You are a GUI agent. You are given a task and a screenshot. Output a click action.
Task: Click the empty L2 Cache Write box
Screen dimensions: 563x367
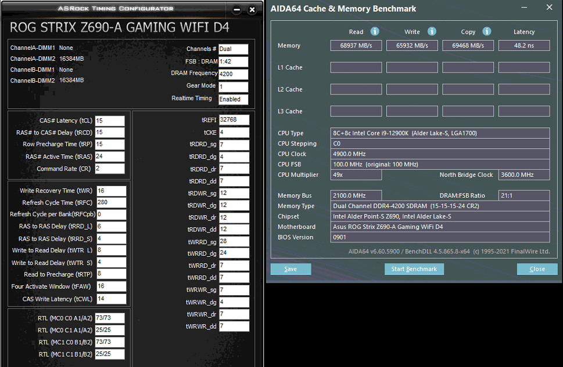(412, 89)
